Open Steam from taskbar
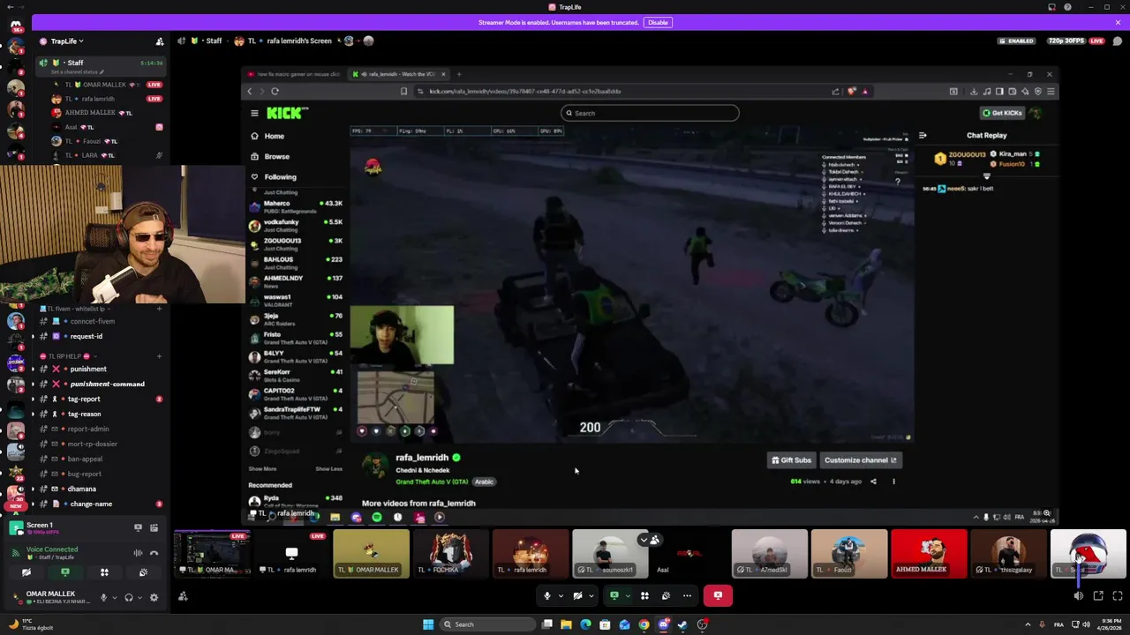This screenshot has height=635, width=1130. (682, 624)
